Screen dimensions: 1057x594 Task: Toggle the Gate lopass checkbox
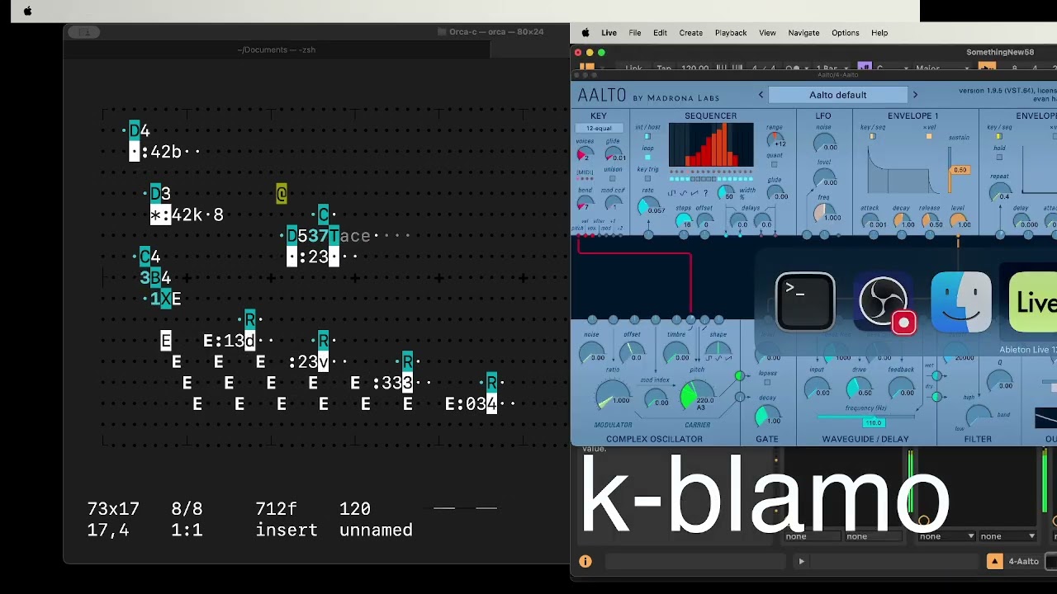[767, 382]
